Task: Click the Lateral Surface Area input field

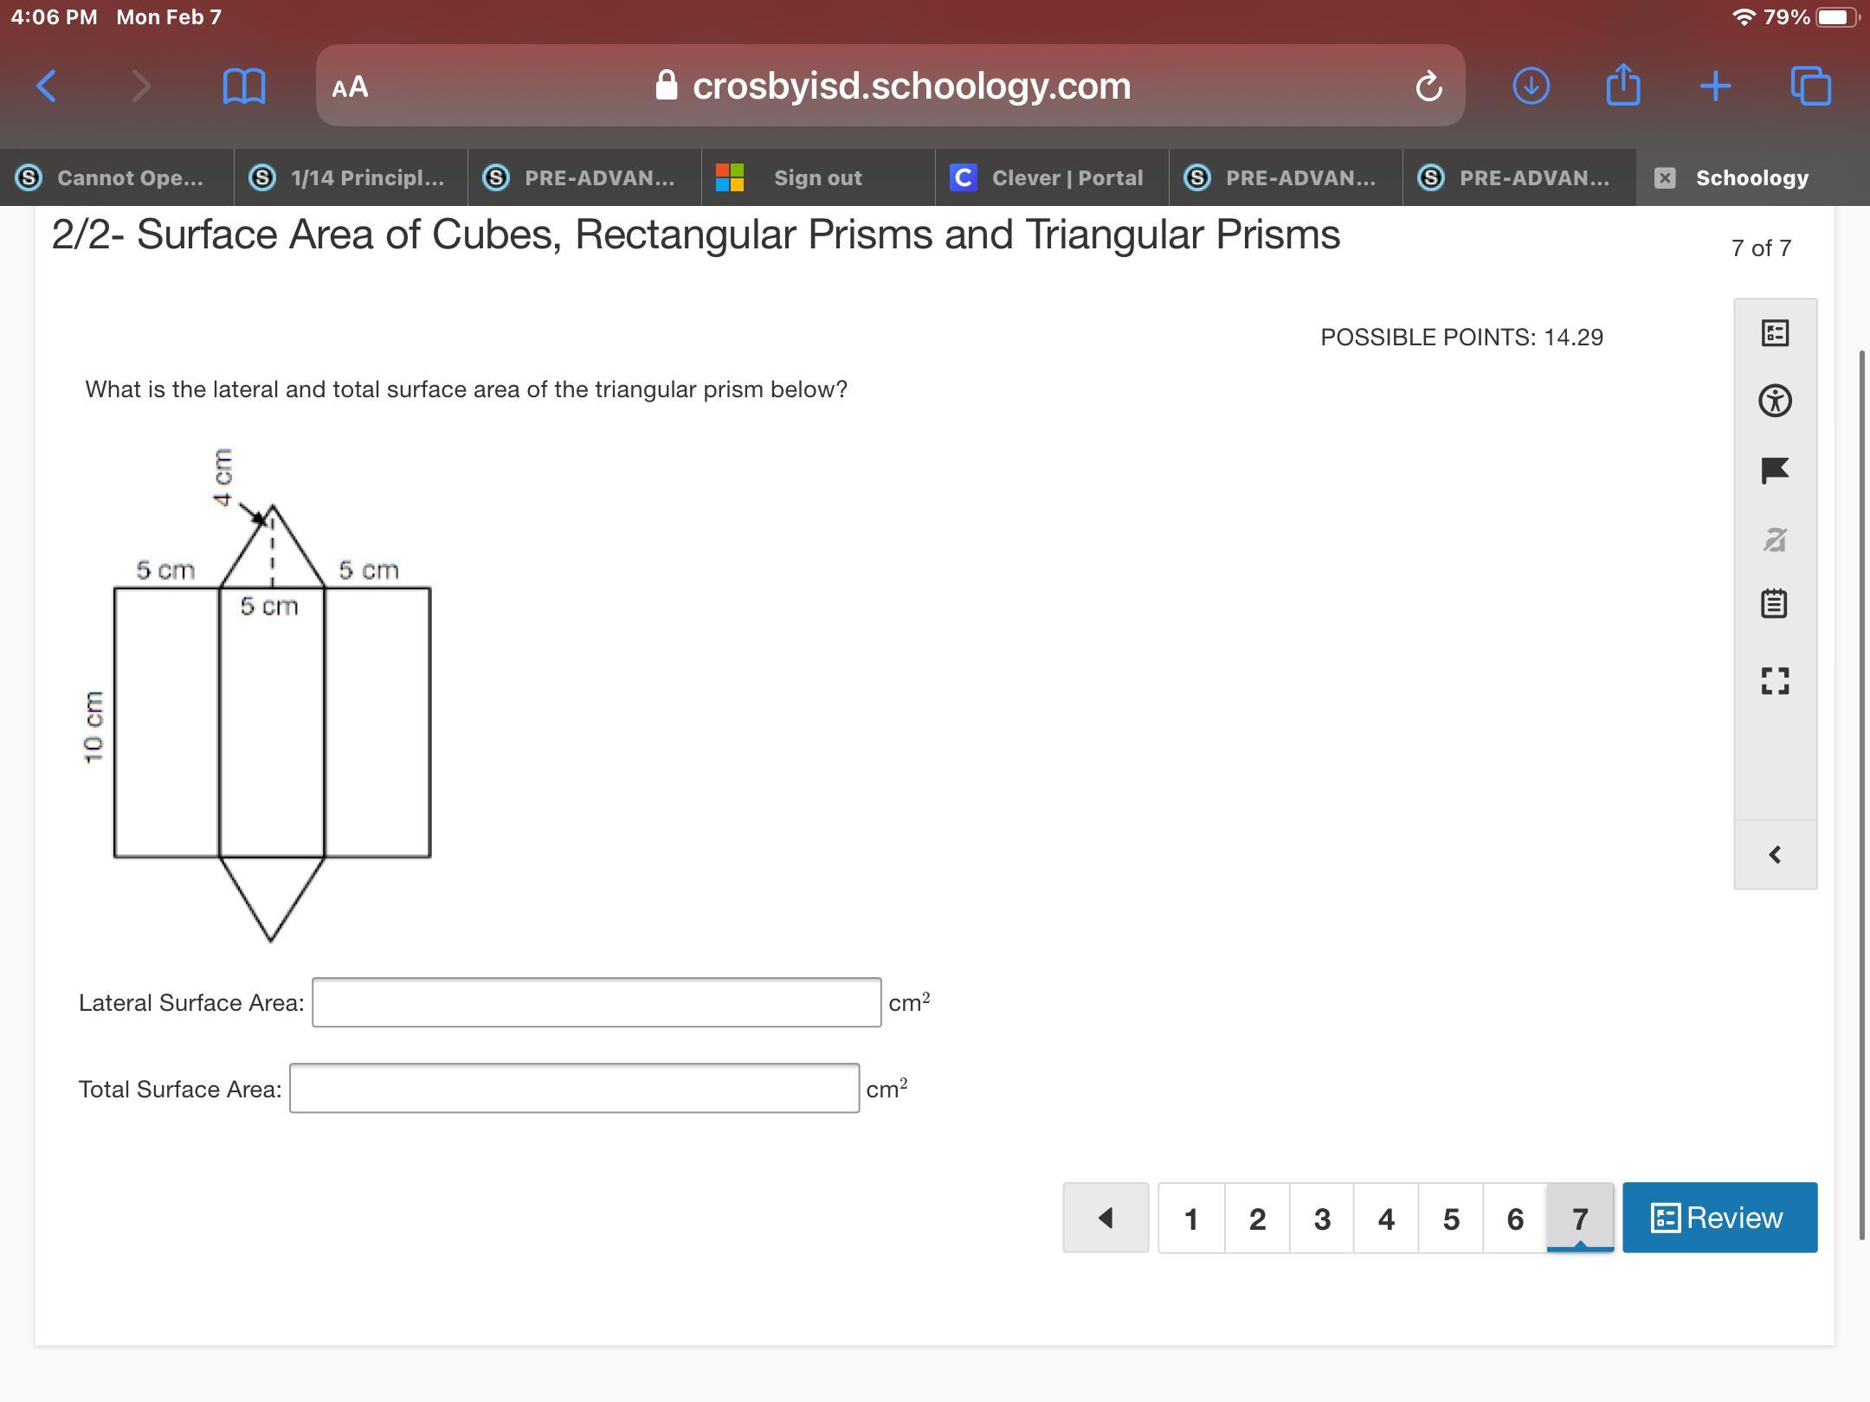Action: point(596,1003)
